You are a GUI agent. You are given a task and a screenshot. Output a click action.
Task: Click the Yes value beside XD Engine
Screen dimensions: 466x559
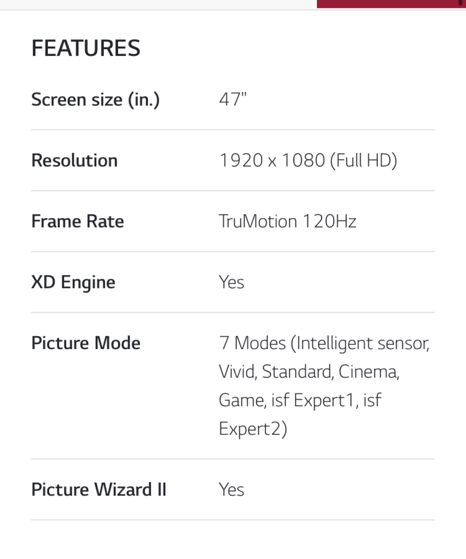pos(231,282)
